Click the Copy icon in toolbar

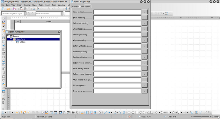pyautogui.click(x=38, y=9)
